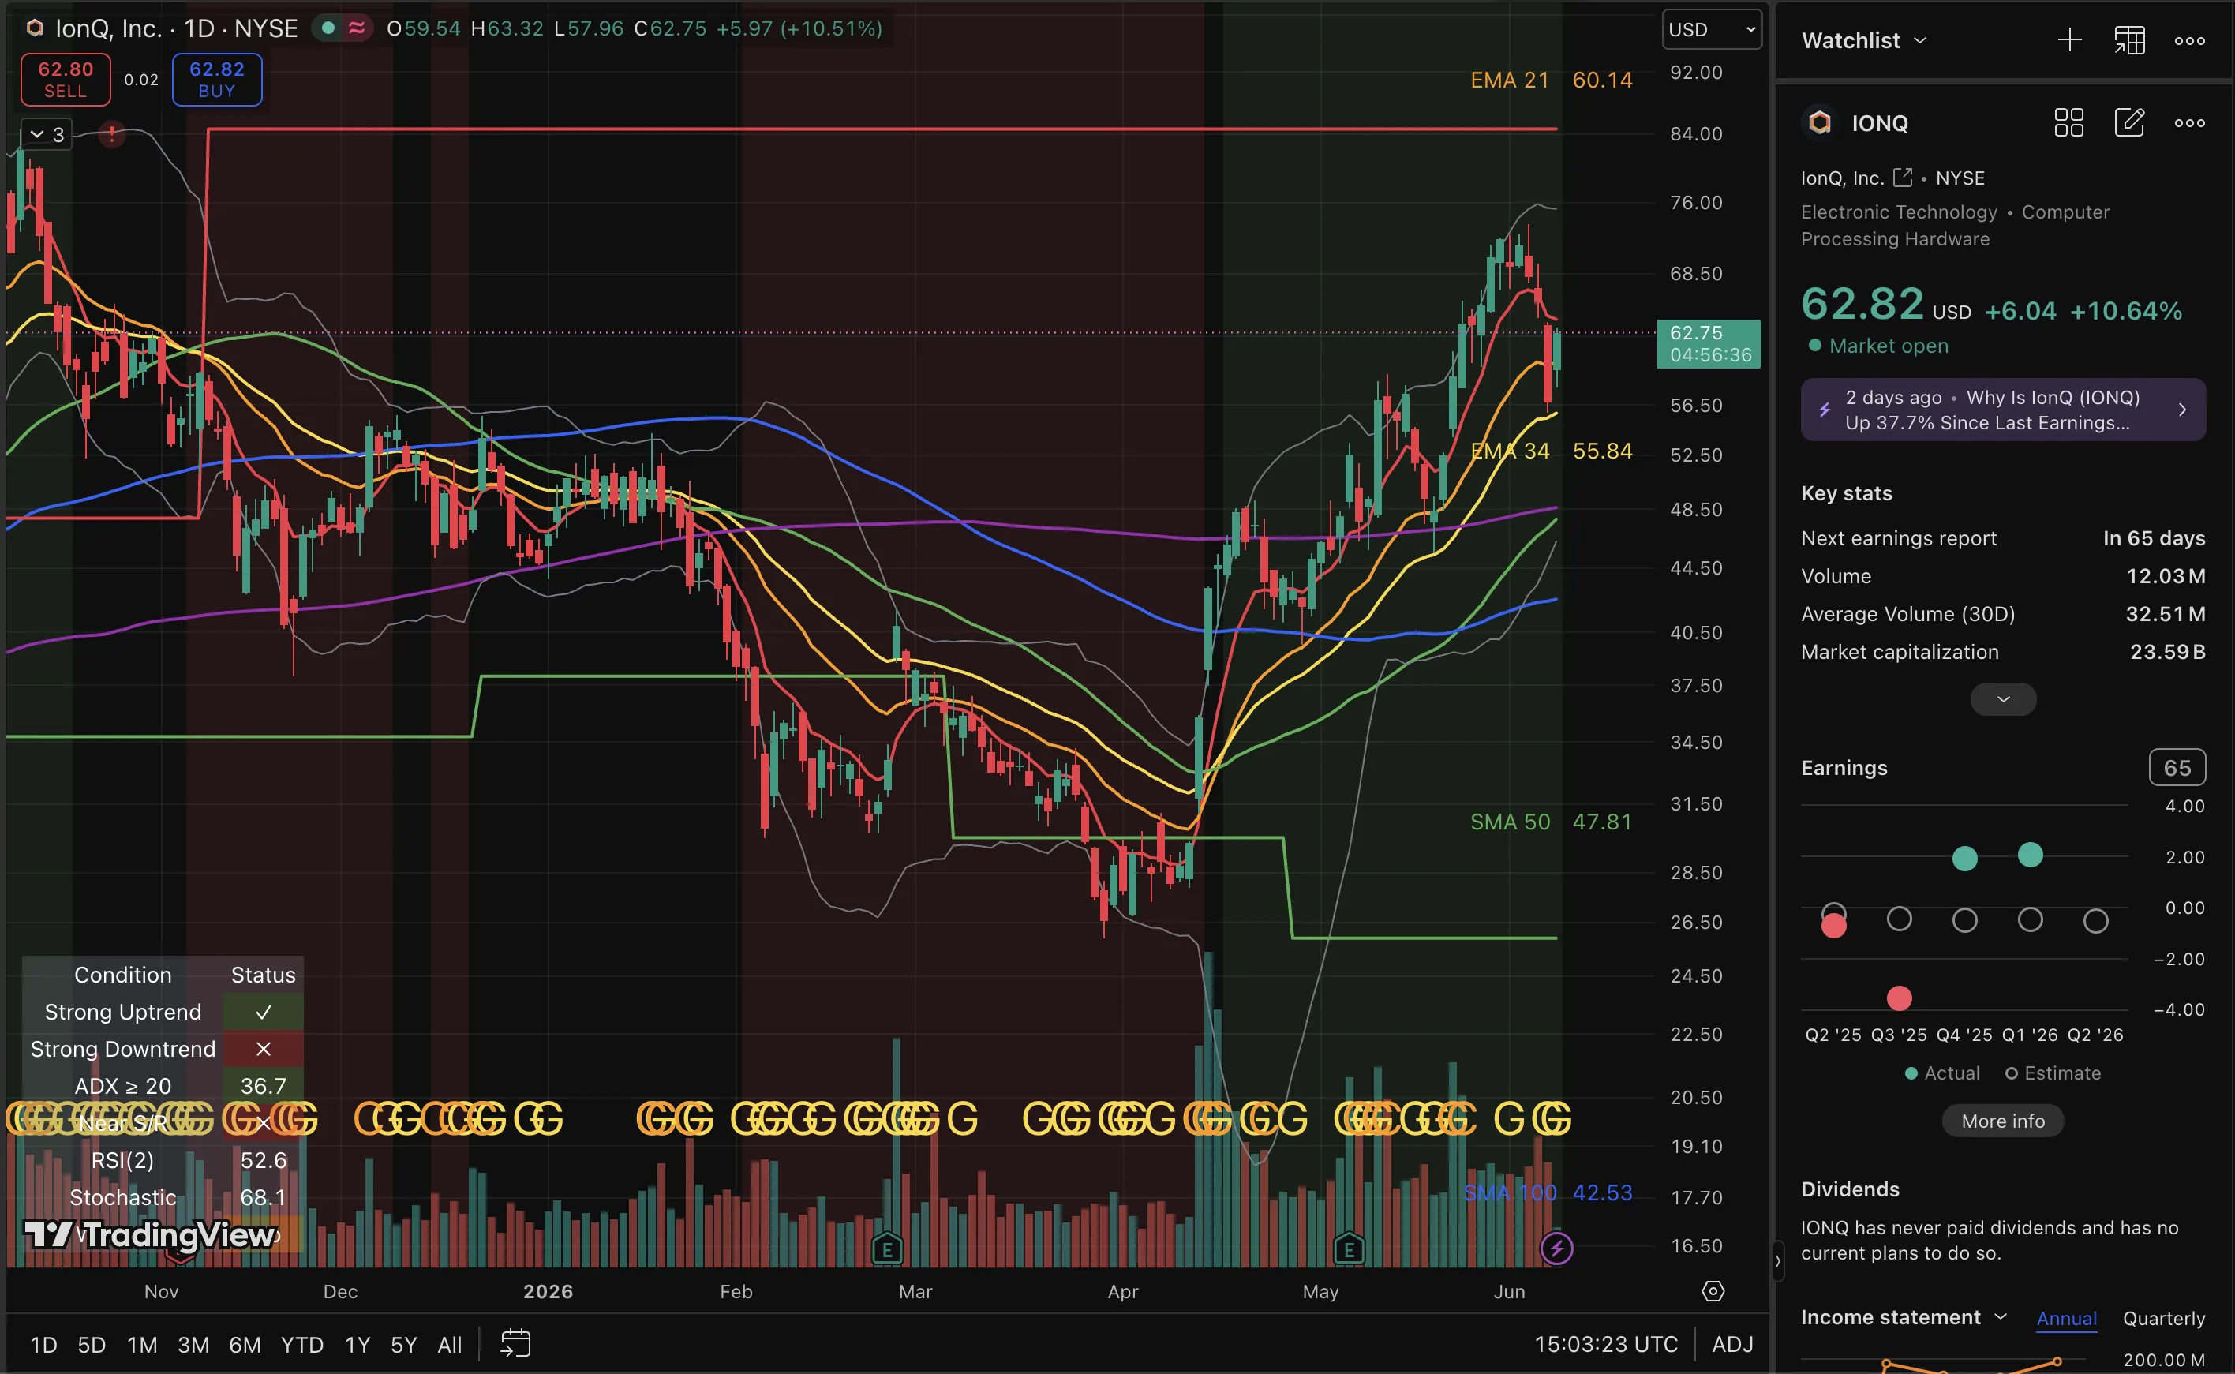This screenshot has width=2235, height=1374.
Task: Collapse the indicator legend showing 3
Action: [47, 134]
